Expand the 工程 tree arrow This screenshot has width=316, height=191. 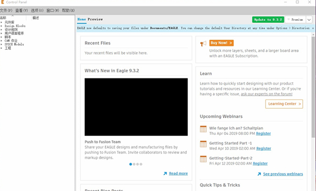pos(2,48)
